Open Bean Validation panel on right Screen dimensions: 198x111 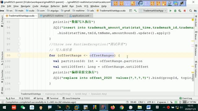click(196, 69)
